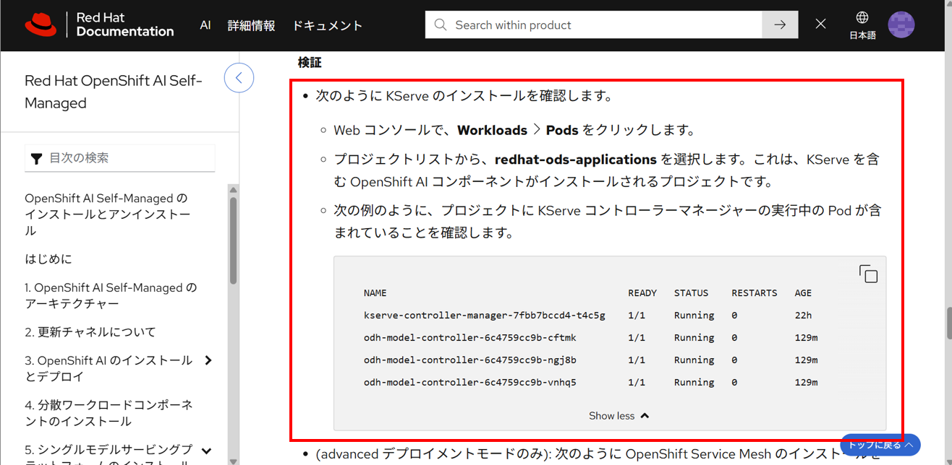Select the text odh-model-controller-6c4759cc9b-cftmk
The image size is (952, 465).
[470, 338]
